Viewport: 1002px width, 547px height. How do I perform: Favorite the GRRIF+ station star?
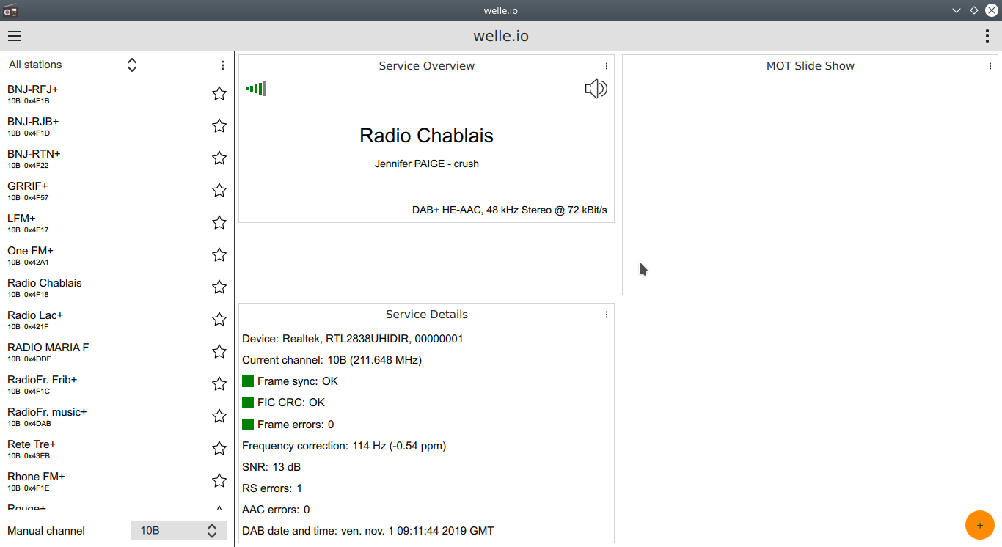pos(219,190)
